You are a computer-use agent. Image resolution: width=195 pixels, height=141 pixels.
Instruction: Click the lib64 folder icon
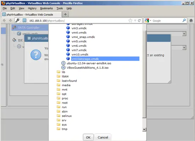(x=58, y=76)
